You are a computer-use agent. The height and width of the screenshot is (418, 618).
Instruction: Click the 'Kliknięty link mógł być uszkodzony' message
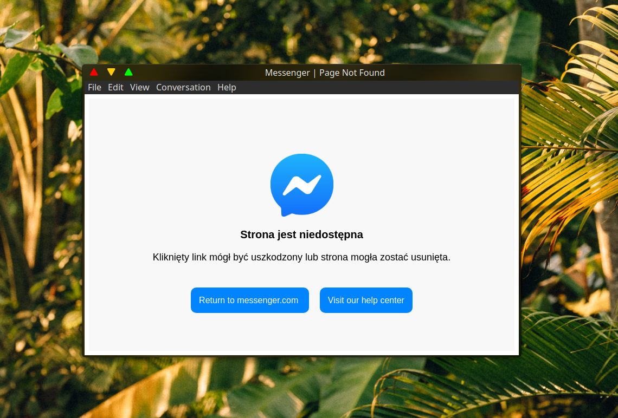(x=301, y=257)
